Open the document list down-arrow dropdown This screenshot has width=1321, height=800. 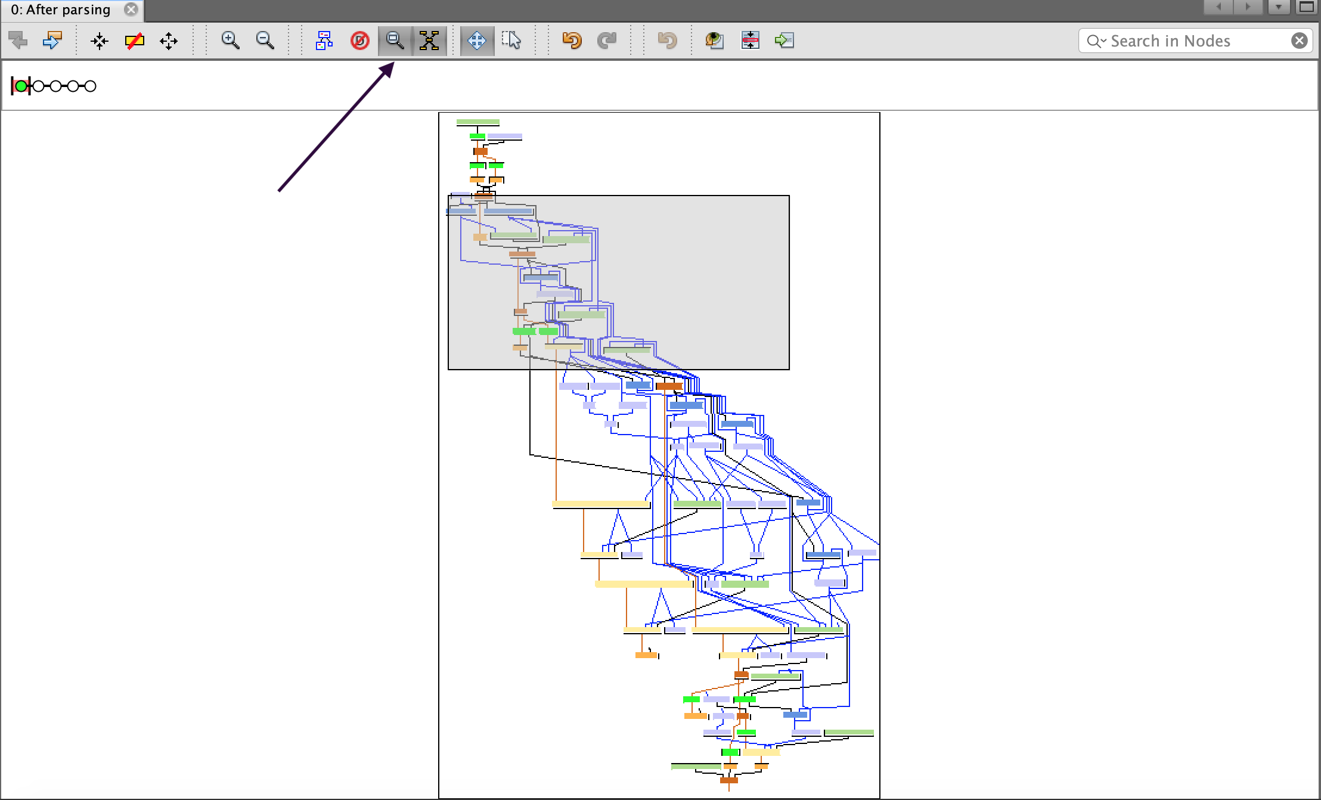point(1279,7)
